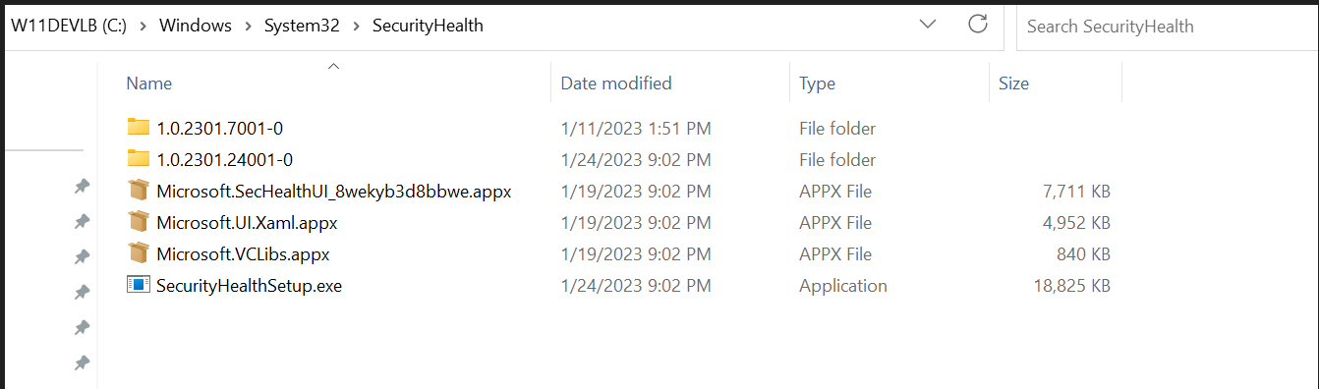Navigate to System32 in the breadcrumb
Image resolution: width=1319 pixels, height=389 pixels.
pyautogui.click(x=302, y=27)
